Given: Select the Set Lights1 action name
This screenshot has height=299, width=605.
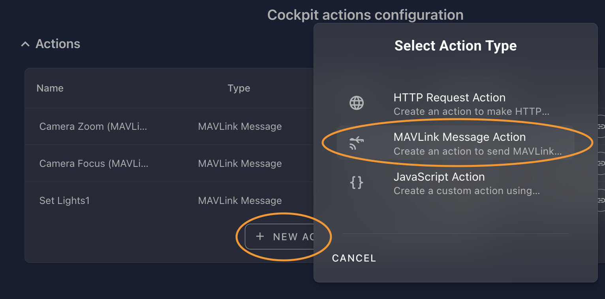Looking at the screenshot, I should 64,201.
